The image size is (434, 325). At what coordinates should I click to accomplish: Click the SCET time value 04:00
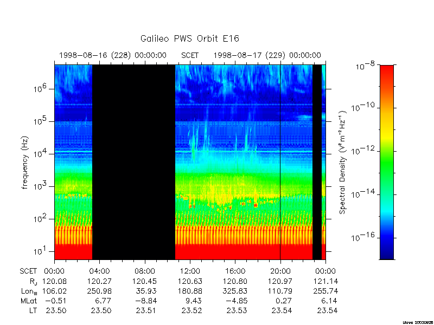[x=99, y=271]
